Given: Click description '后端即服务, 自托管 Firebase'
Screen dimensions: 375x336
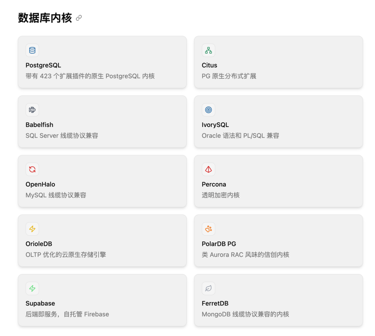Looking at the screenshot, I should tap(67, 314).
